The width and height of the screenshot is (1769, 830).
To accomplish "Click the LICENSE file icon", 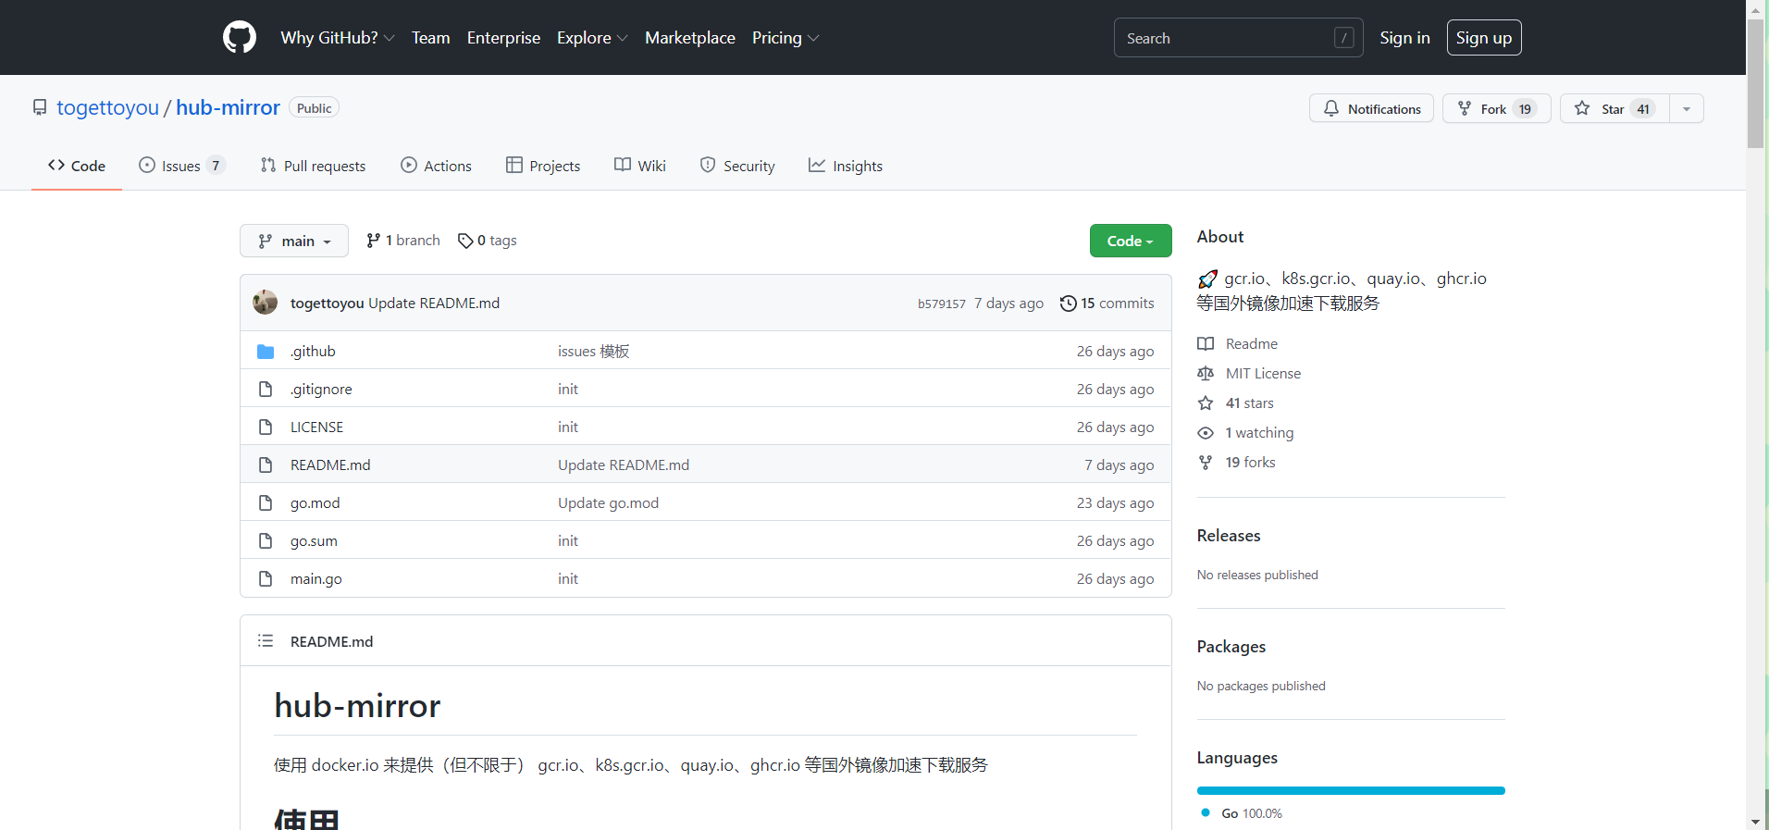I will click(x=266, y=427).
